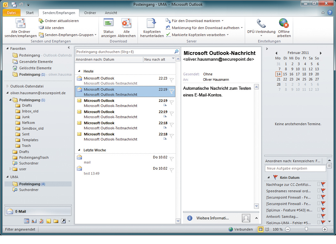Show the send/receive status via Status anzeigen

tap(108, 28)
